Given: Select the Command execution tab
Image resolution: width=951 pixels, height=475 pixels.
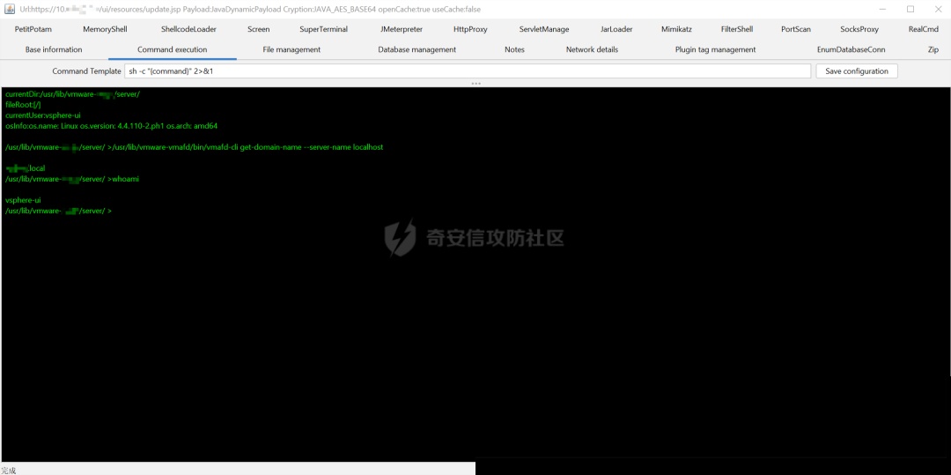Looking at the screenshot, I should [x=173, y=49].
